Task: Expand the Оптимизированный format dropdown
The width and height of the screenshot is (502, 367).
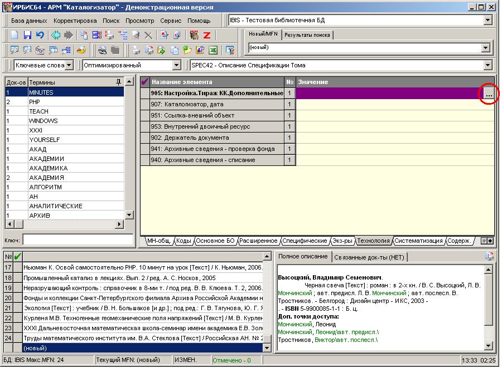Action: (x=177, y=65)
